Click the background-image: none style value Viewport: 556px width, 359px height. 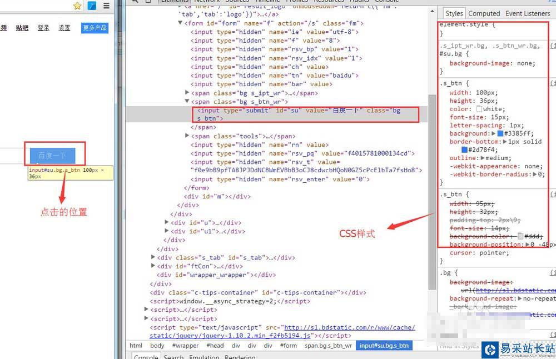pyautogui.click(x=526, y=63)
